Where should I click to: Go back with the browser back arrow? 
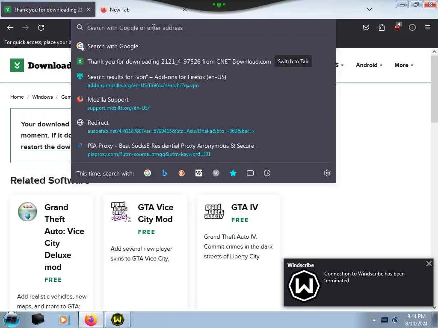[10, 28]
